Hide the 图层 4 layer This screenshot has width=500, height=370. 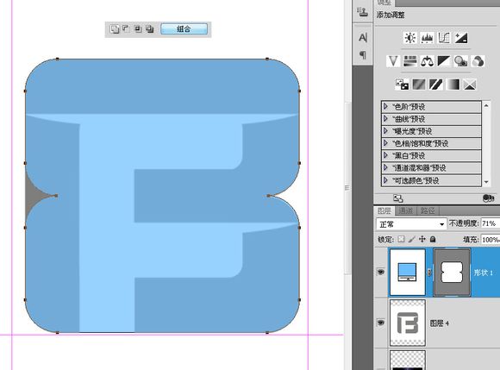click(381, 323)
